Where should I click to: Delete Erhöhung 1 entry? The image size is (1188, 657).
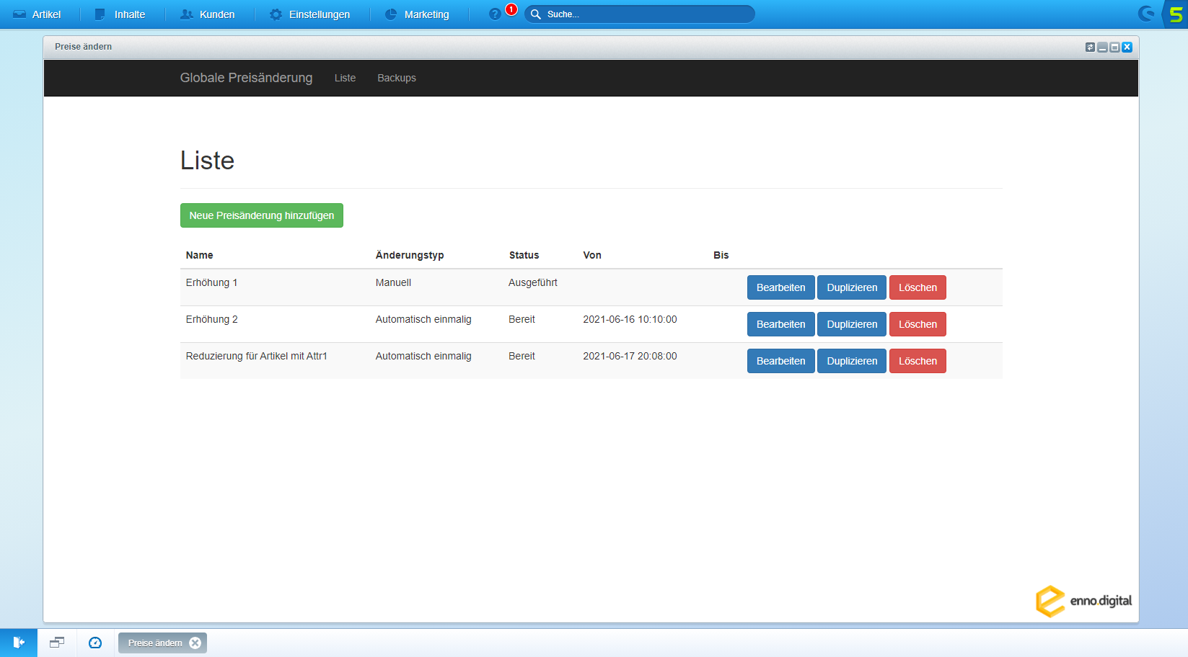tap(918, 287)
